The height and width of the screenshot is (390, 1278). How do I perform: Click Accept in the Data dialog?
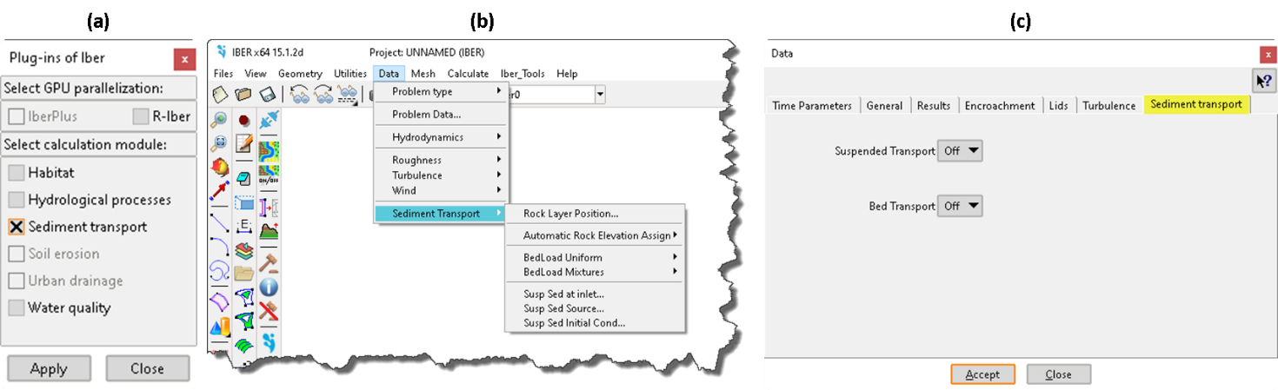982,374
